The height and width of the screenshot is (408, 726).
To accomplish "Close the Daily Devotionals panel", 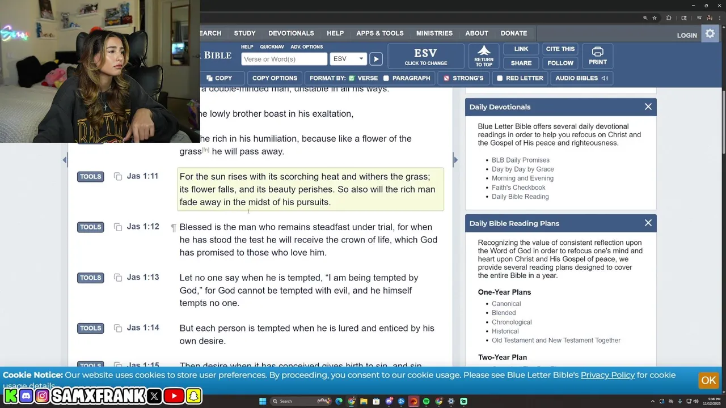I will pos(648,107).
